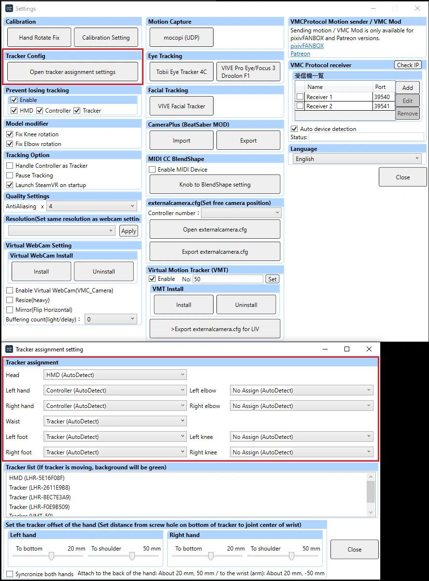This screenshot has height=581, width=429.
Task: Open the Patreon link
Action: tap(300, 54)
